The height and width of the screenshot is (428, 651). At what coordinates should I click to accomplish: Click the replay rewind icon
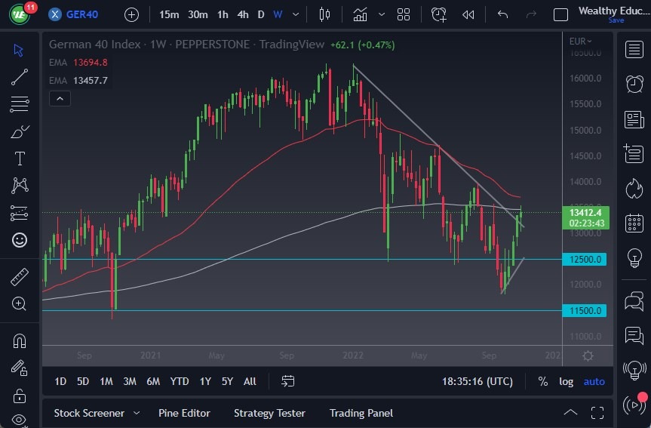tap(468, 14)
